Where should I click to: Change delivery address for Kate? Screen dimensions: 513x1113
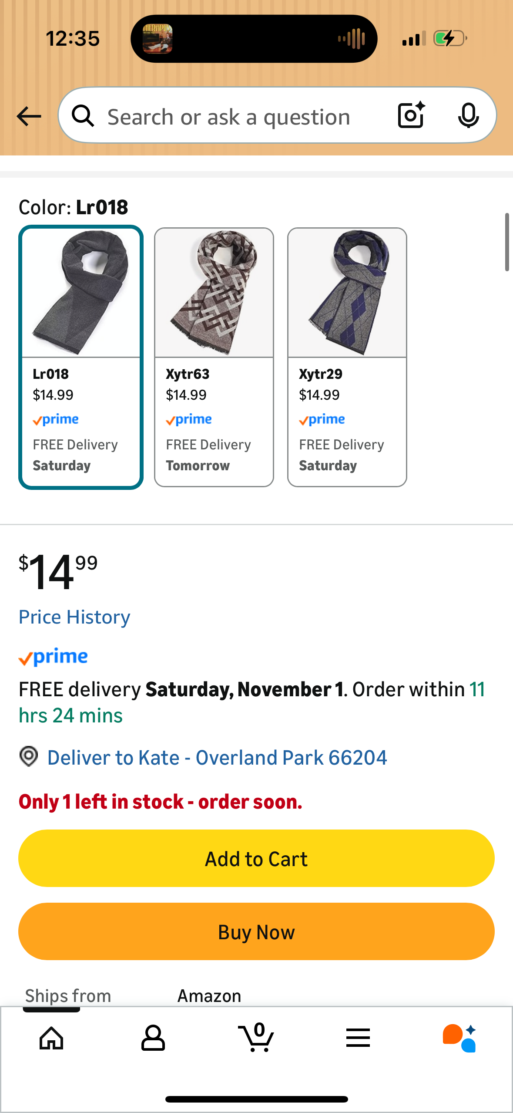[x=217, y=758]
